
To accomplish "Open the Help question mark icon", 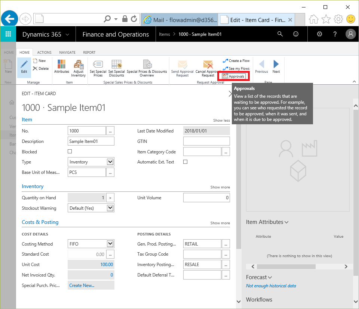I will [x=335, y=34].
